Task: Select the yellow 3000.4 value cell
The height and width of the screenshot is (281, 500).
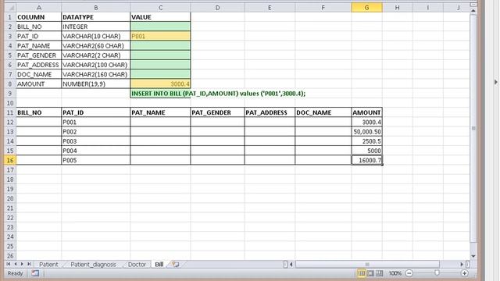Action: pyautogui.click(x=160, y=84)
